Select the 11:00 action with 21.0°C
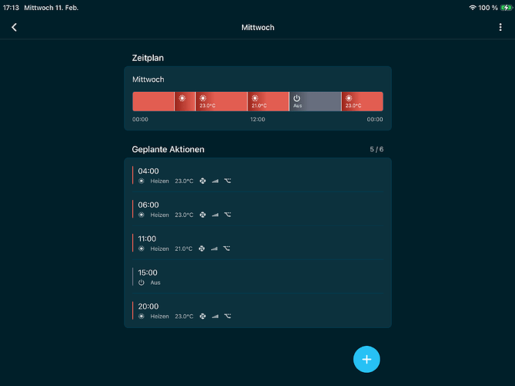This screenshot has height=386, width=515. (x=257, y=243)
